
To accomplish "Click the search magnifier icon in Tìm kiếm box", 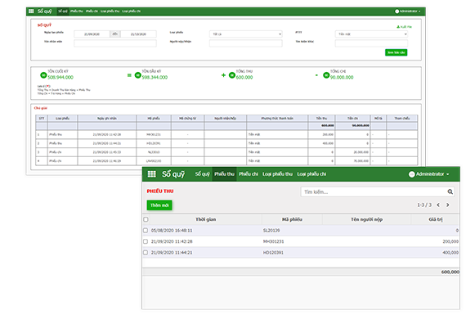I will [450, 191].
